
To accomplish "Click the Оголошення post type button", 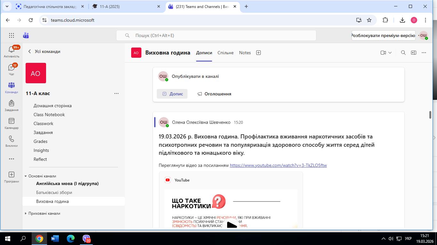I will [214, 94].
